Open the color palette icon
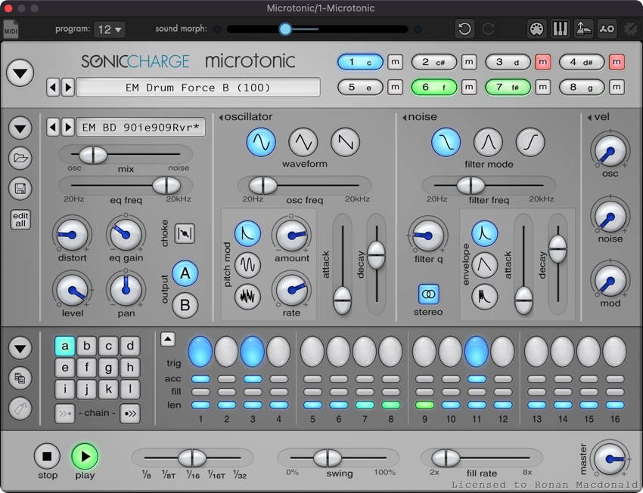This screenshot has width=643, height=493. [x=537, y=29]
